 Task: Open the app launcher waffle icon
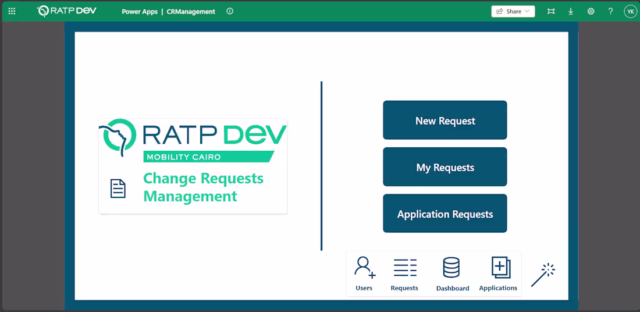[12, 12]
